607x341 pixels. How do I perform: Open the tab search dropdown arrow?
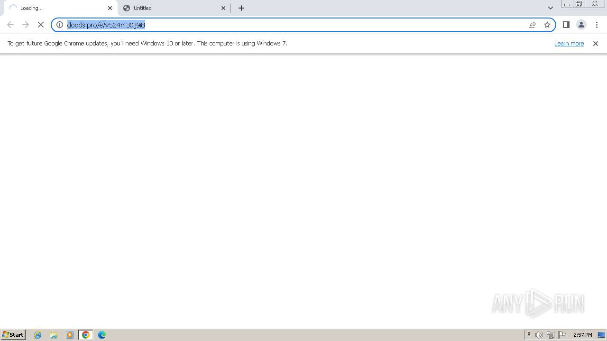pos(551,8)
